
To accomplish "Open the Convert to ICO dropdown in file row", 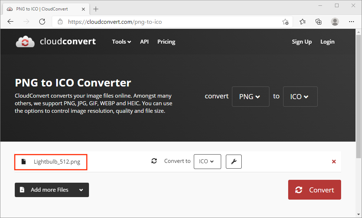I will point(207,161).
